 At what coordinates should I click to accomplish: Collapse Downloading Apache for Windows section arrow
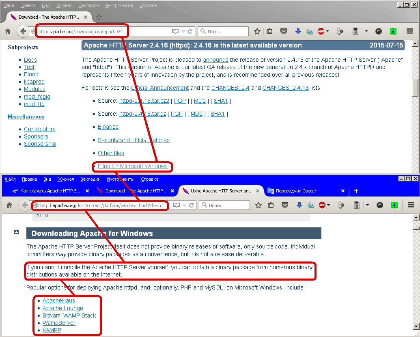click(16, 232)
